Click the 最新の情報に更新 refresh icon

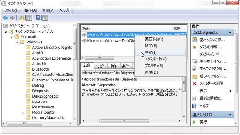(x=194, y=98)
